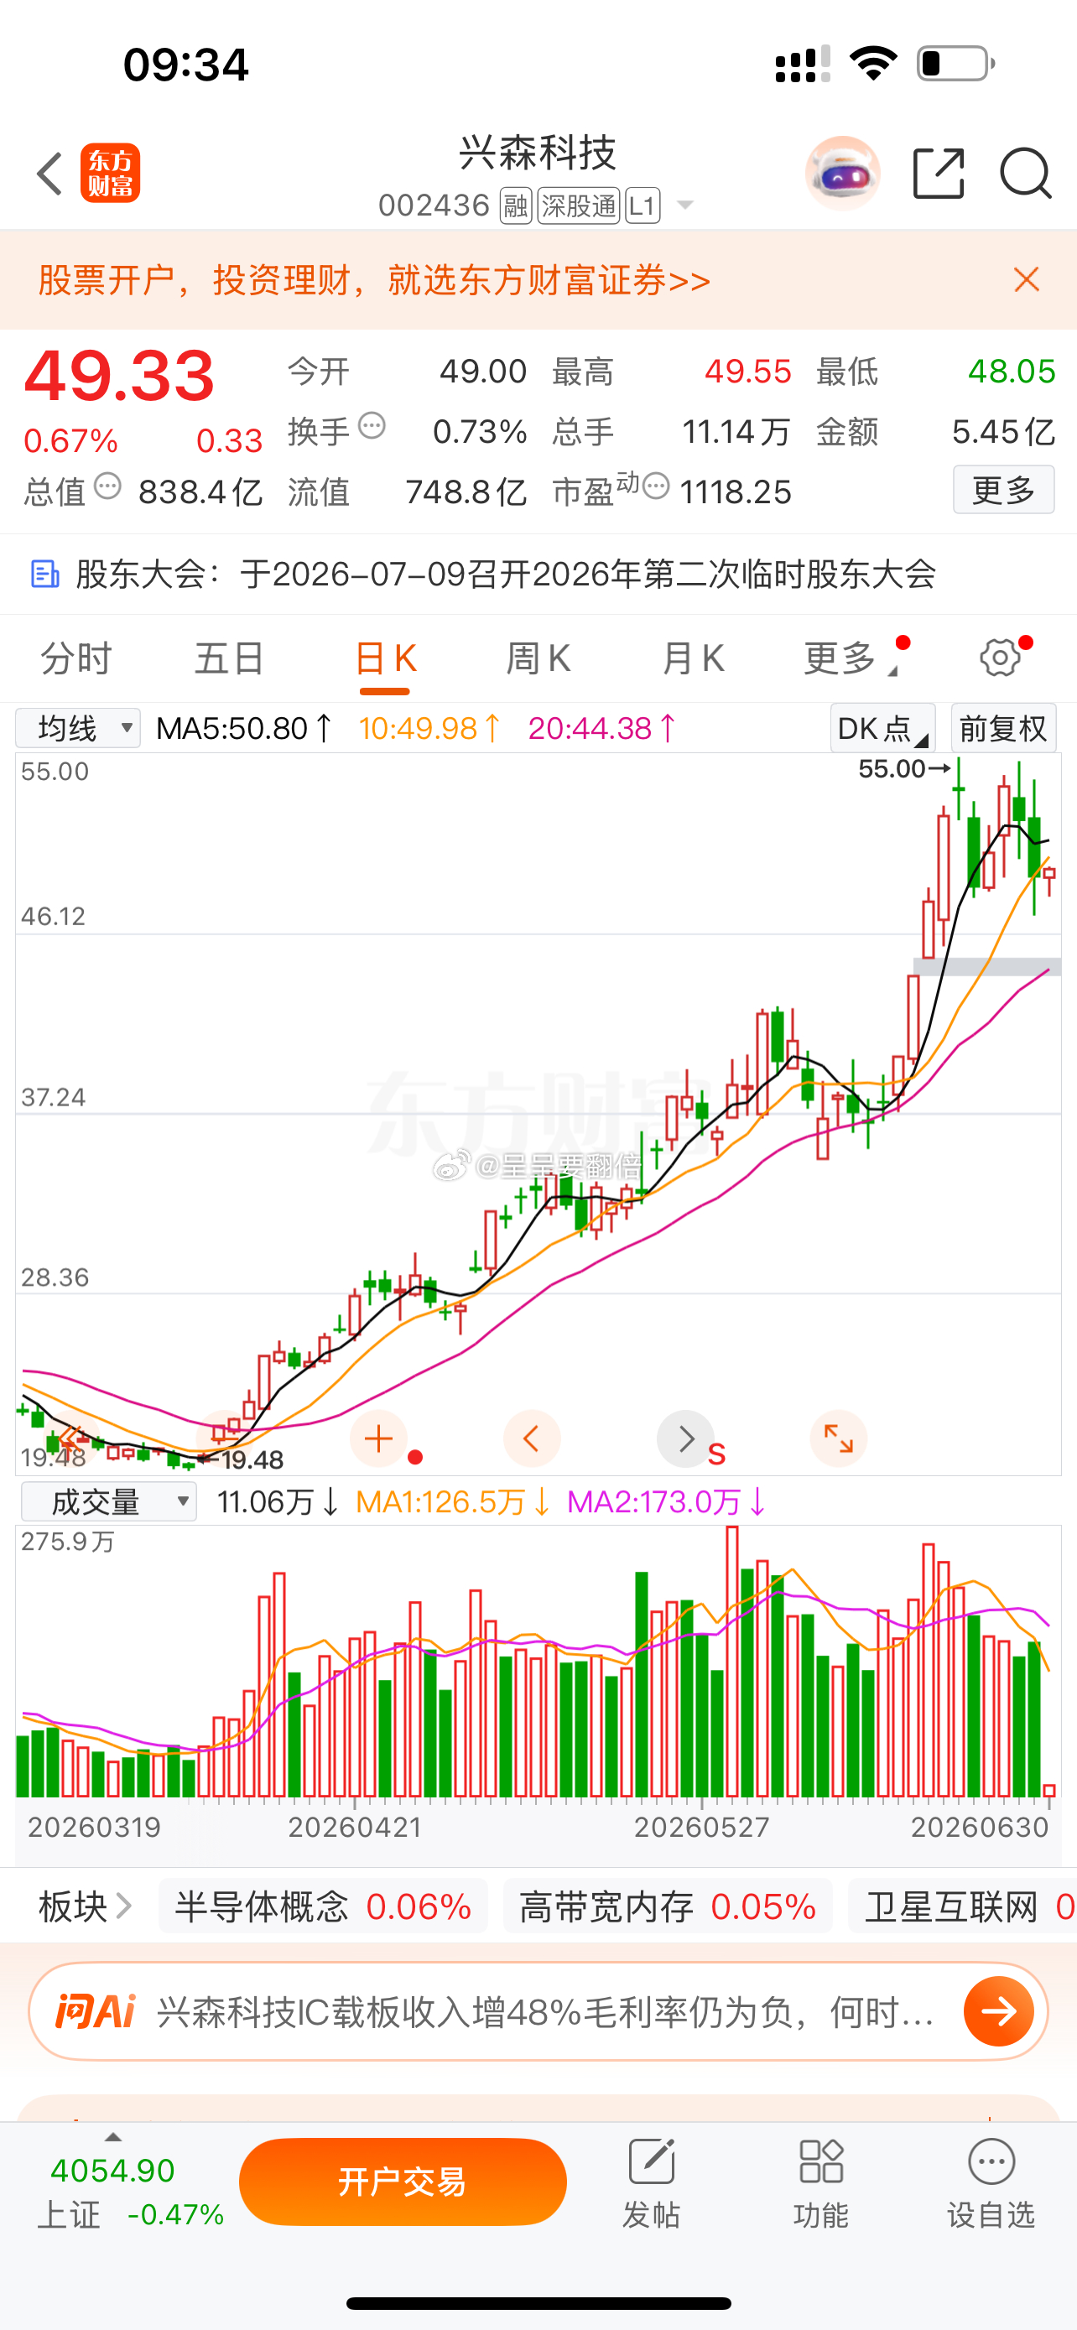Viewport: 1077px width, 2330px height.
Task: Open the 高带宽内存 sector chip
Action: (x=668, y=1906)
